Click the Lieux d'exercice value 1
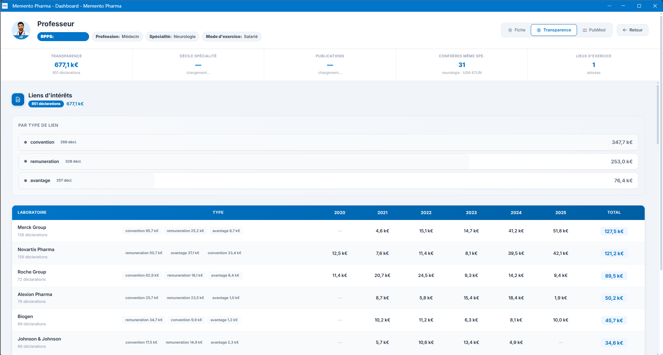This screenshot has width=663, height=355. [x=594, y=65]
